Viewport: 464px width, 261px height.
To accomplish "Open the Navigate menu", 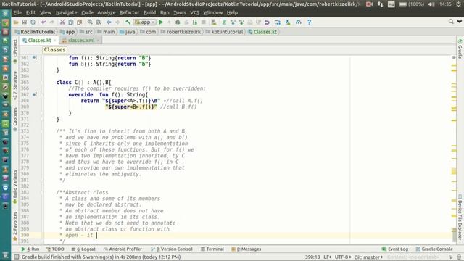I will pyautogui.click(x=66, y=13).
